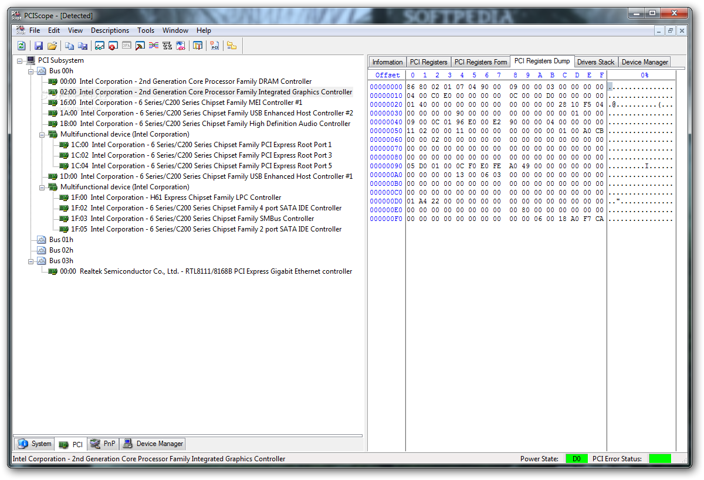Select the Bus 02h tree node
Viewport: 704px width, 480px height.
click(61, 250)
